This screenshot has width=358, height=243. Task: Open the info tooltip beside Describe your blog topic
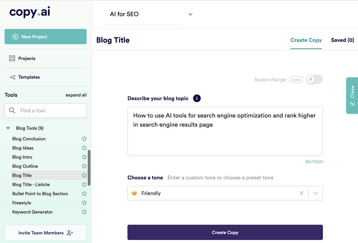click(197, 98)
